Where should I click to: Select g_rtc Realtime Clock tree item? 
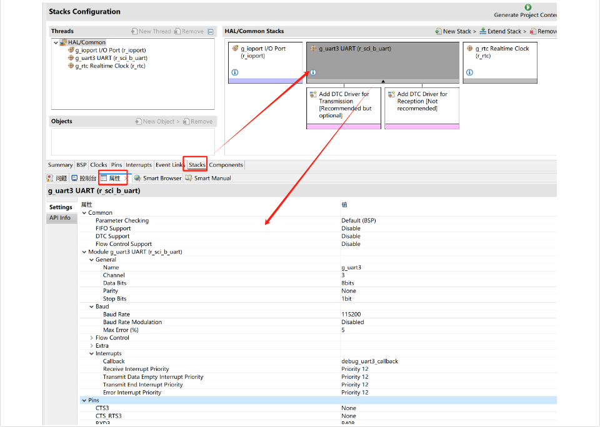click(107, 66)
